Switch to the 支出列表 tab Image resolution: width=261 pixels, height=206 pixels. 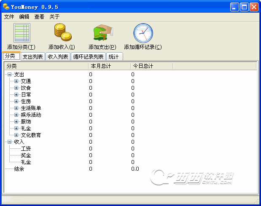[33, 57]
